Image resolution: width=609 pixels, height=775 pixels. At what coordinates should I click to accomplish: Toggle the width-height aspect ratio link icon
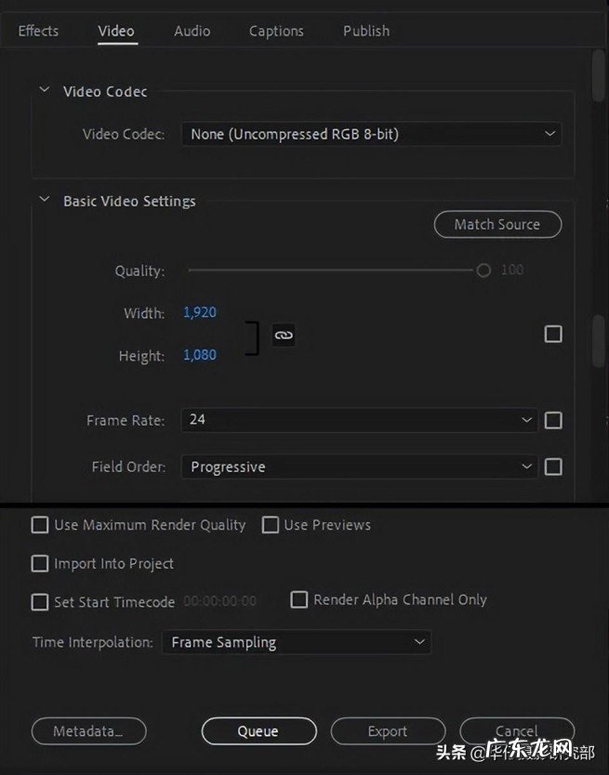tap(284, 335)
